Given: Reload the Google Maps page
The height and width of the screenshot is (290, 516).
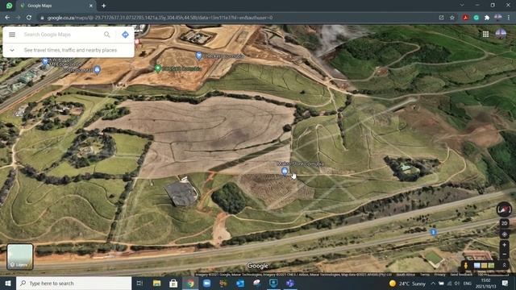Looking at the screenshot, I should [29, 18].
